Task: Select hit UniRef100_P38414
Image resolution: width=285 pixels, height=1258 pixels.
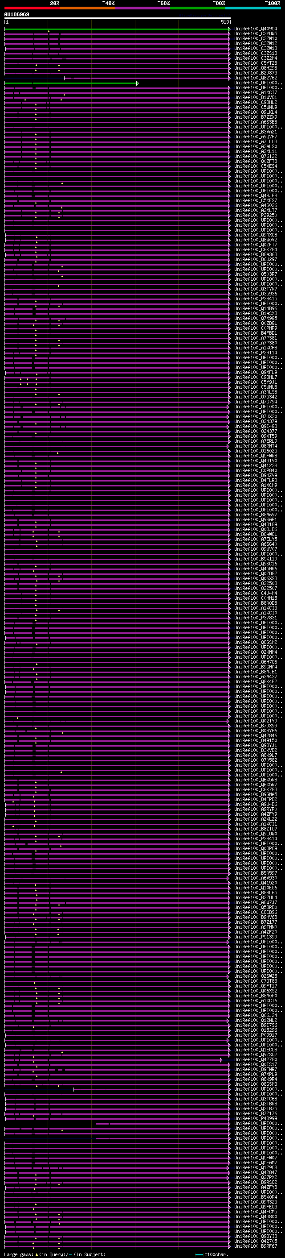Action: (x=256, y=839)
